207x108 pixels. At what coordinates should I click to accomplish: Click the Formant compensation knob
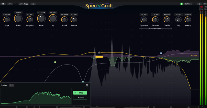pyautogui.click(x=156, y=20)
